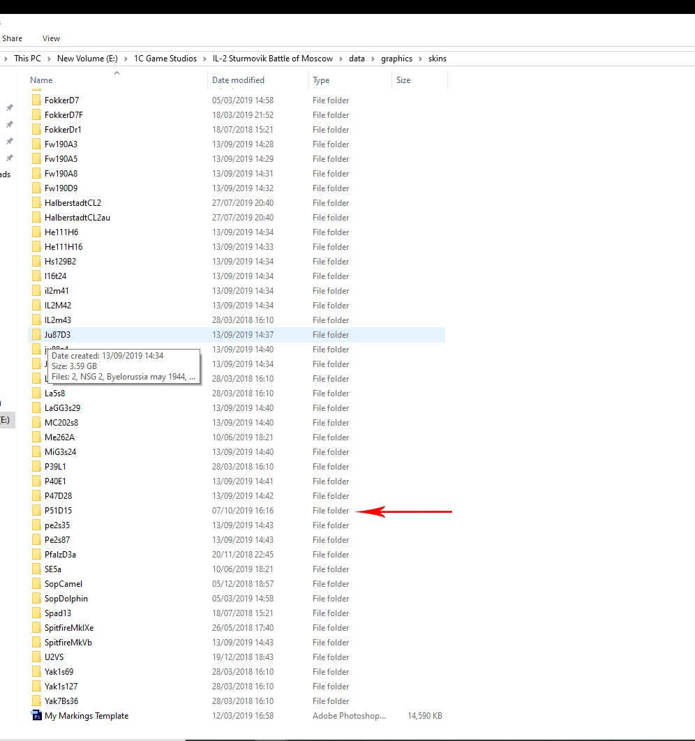
Task: Select the Fw190A5 folder icon
Action: point(36,159)
